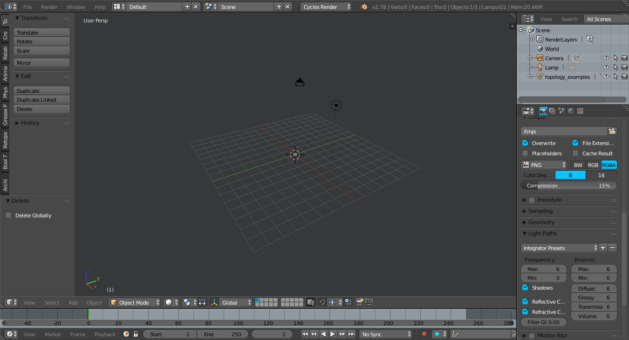Image resolution: width=629 pixels, height=340 pixels.
Task: Open the Cycles Render engine dropdown
Action: pyautogui.click(x=326, y=7)
